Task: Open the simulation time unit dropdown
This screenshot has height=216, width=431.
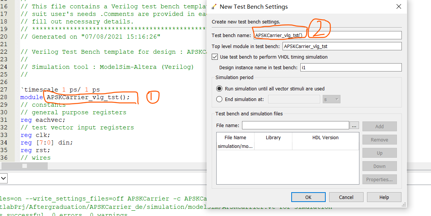Action: (331, 99)
